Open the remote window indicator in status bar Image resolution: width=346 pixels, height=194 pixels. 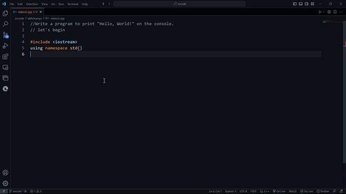click(4, 191)
